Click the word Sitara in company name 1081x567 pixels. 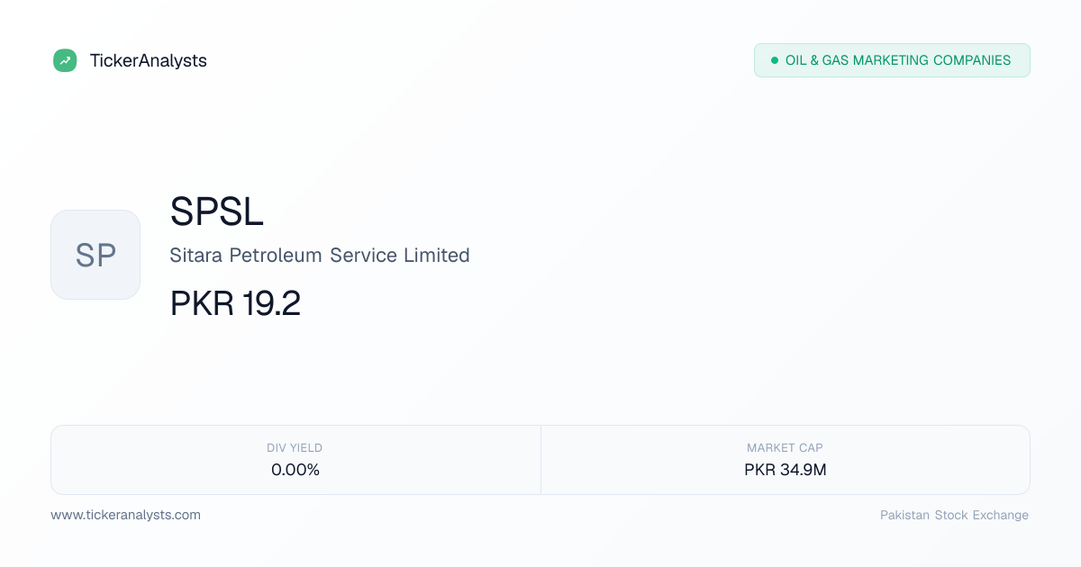[x=196, y=256]
